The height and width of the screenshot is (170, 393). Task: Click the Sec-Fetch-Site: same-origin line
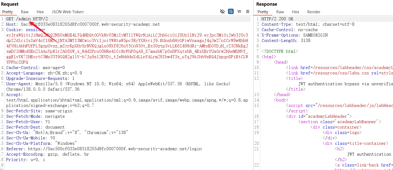pyautogui.click(x=39, y=111)
